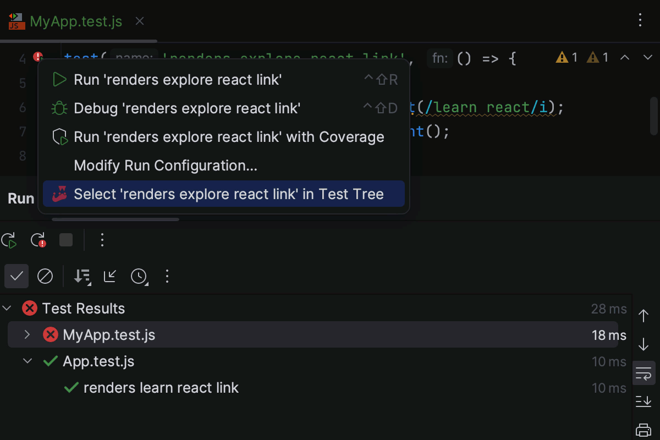
Task: Toggle show passed tests filter
Action: 16,276
